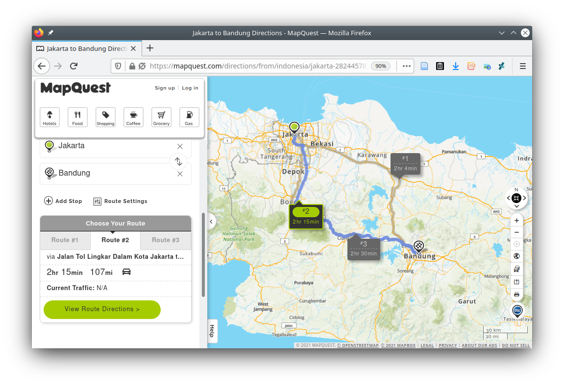Toggle reader view icon in toolbar
This screenshot has height=386, width=564.
click(424, 66)
